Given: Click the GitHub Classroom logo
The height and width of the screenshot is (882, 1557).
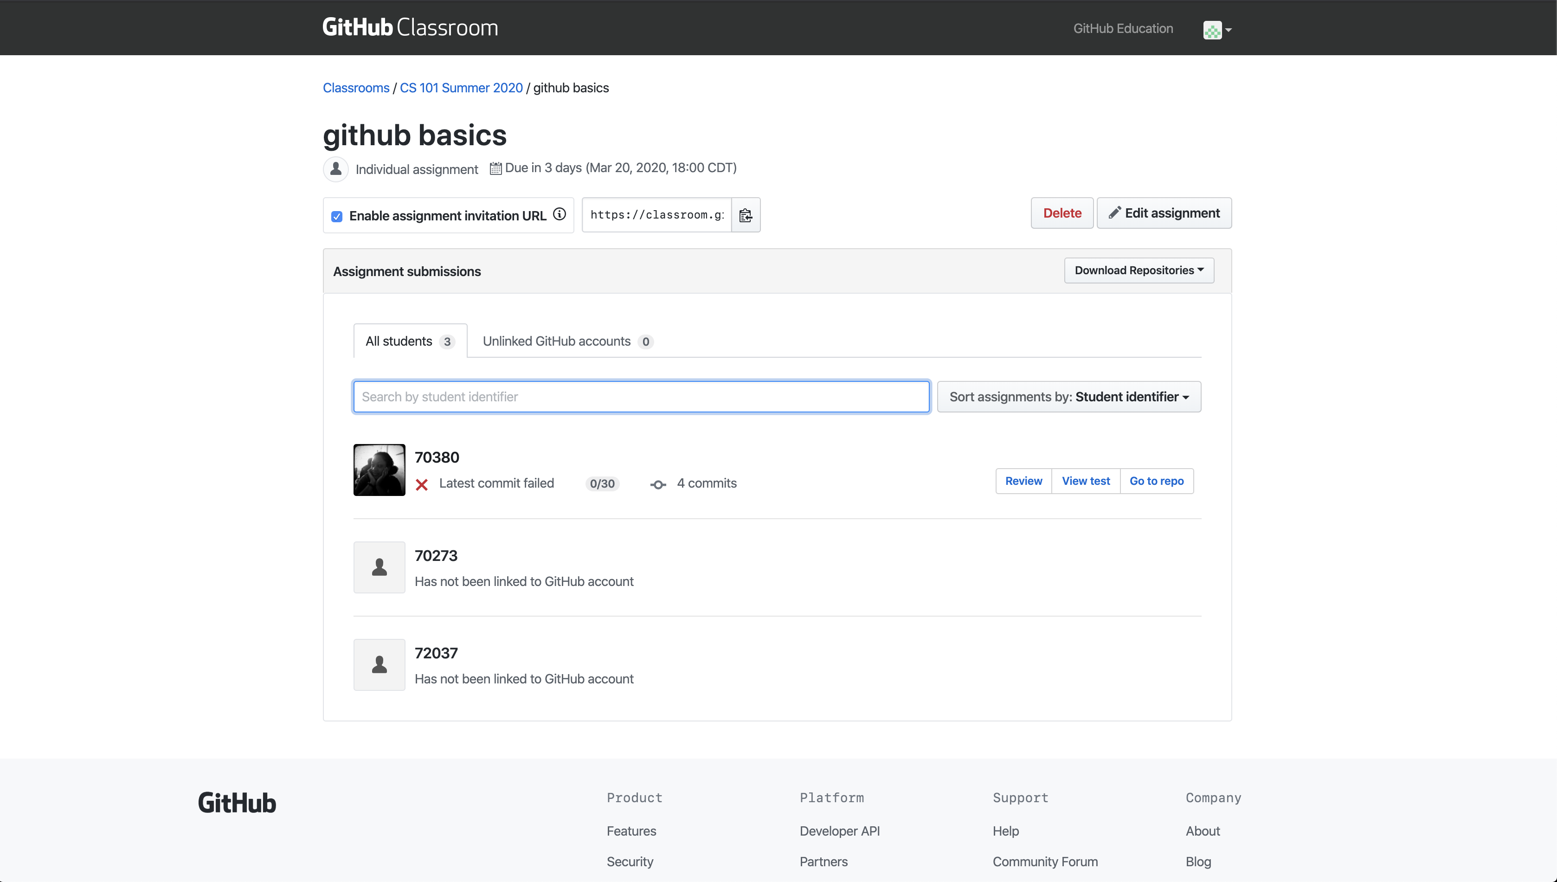Looking at the screenshot, I should coord(410,27).
